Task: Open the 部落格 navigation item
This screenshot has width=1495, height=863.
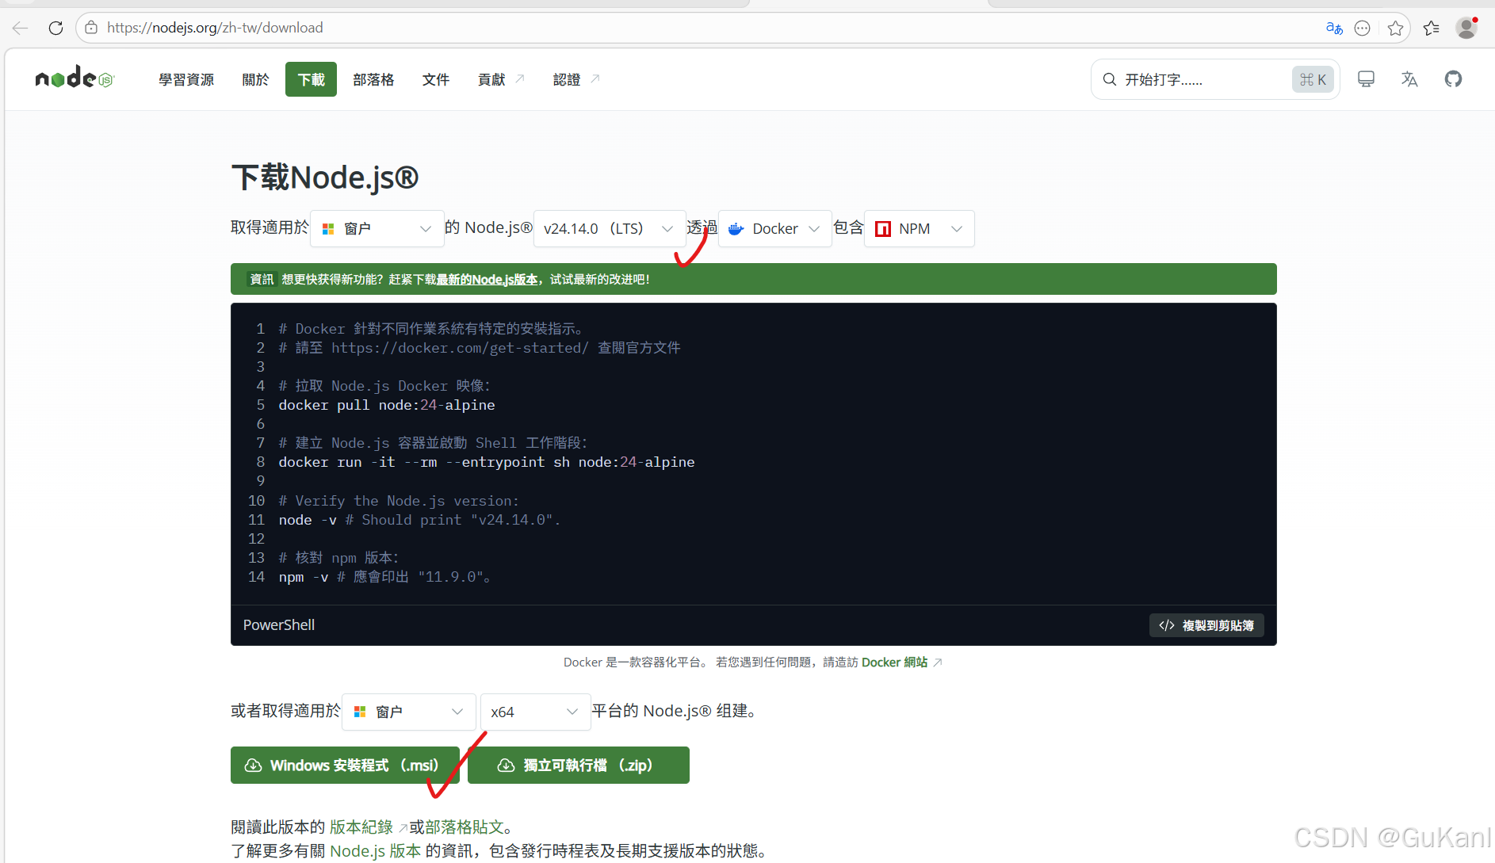Action: pyautogui.click(x=373, y=79)
